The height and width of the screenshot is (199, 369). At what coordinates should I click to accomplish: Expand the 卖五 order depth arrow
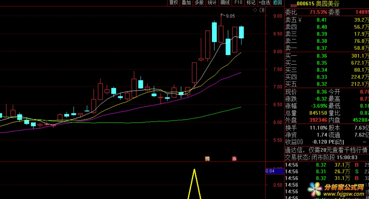pyautogui.click(x=299, y=20)
